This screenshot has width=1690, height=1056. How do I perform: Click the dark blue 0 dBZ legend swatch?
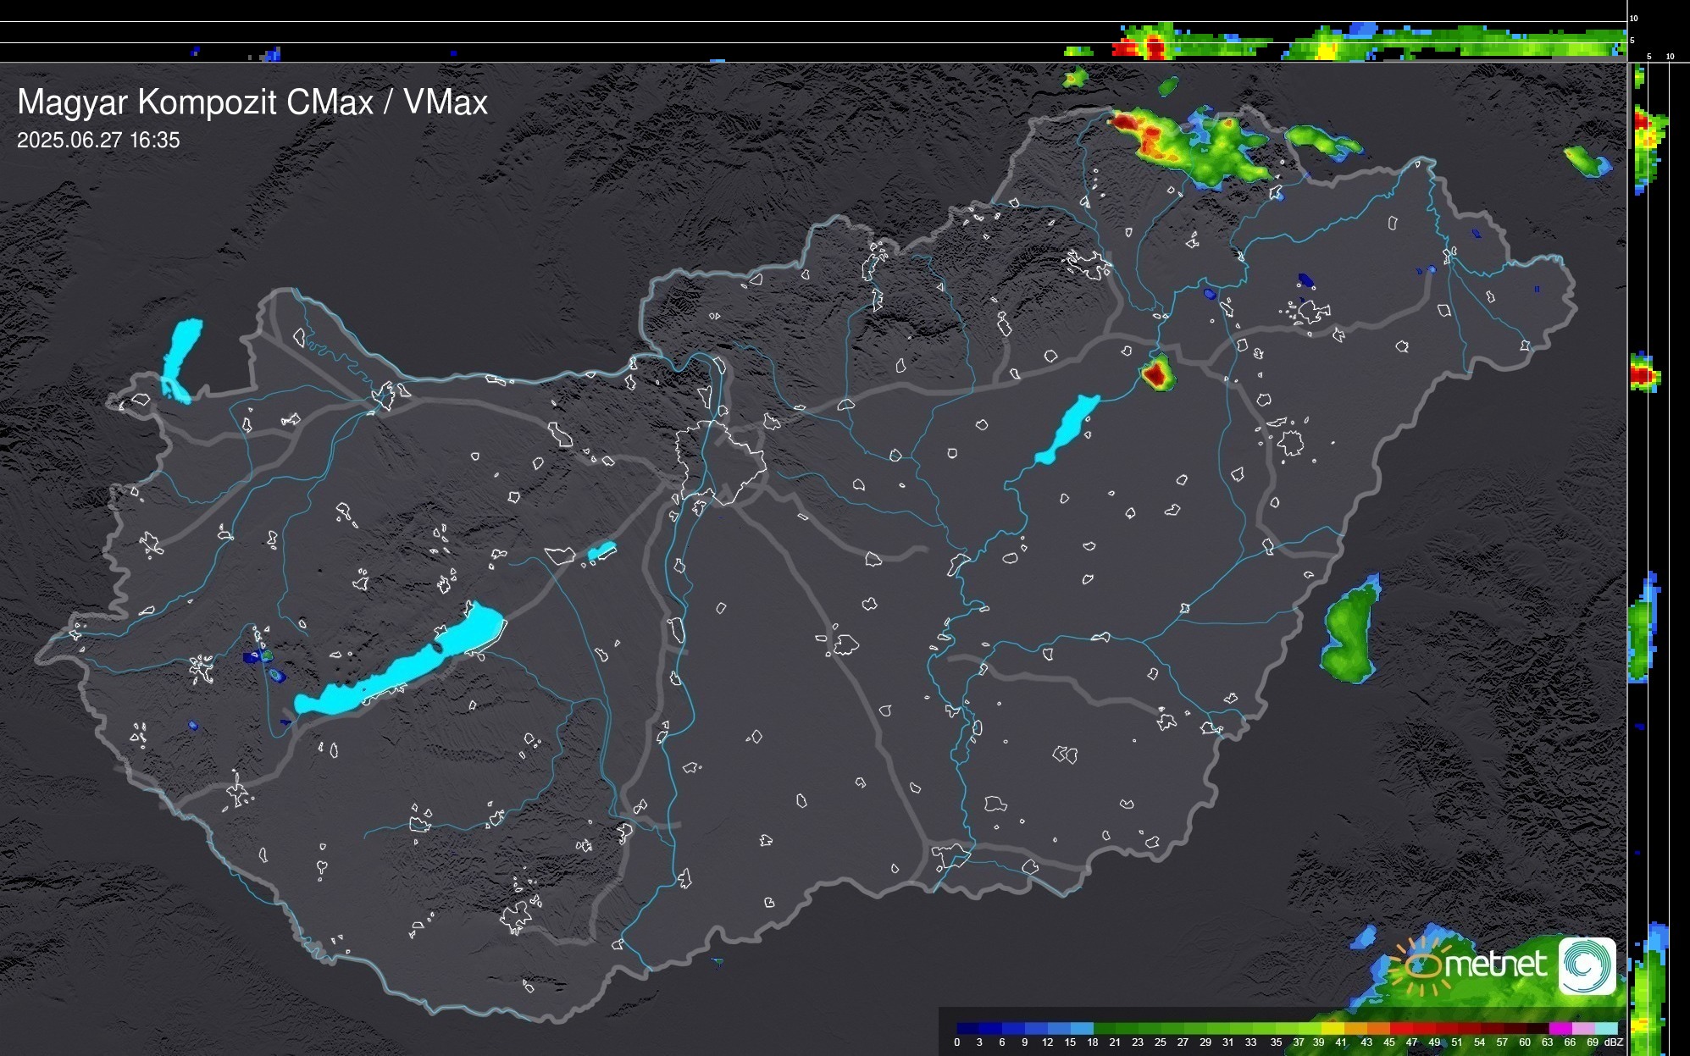(967, 1028)
